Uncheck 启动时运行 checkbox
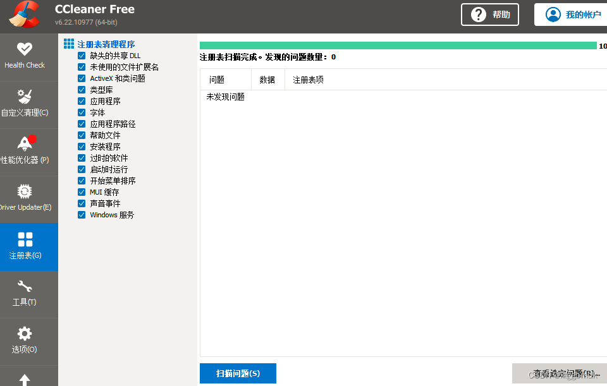607x386 pixels. [x=82, y=169]
